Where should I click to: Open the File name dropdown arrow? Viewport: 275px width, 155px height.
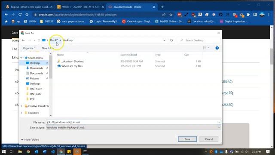[x=219, y=122]
